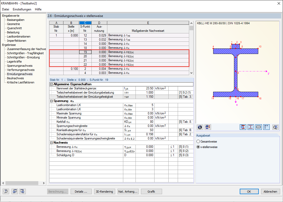283x202 pixels.
Task: Open the 3D-Rendering view
Action: pos(104,191)
